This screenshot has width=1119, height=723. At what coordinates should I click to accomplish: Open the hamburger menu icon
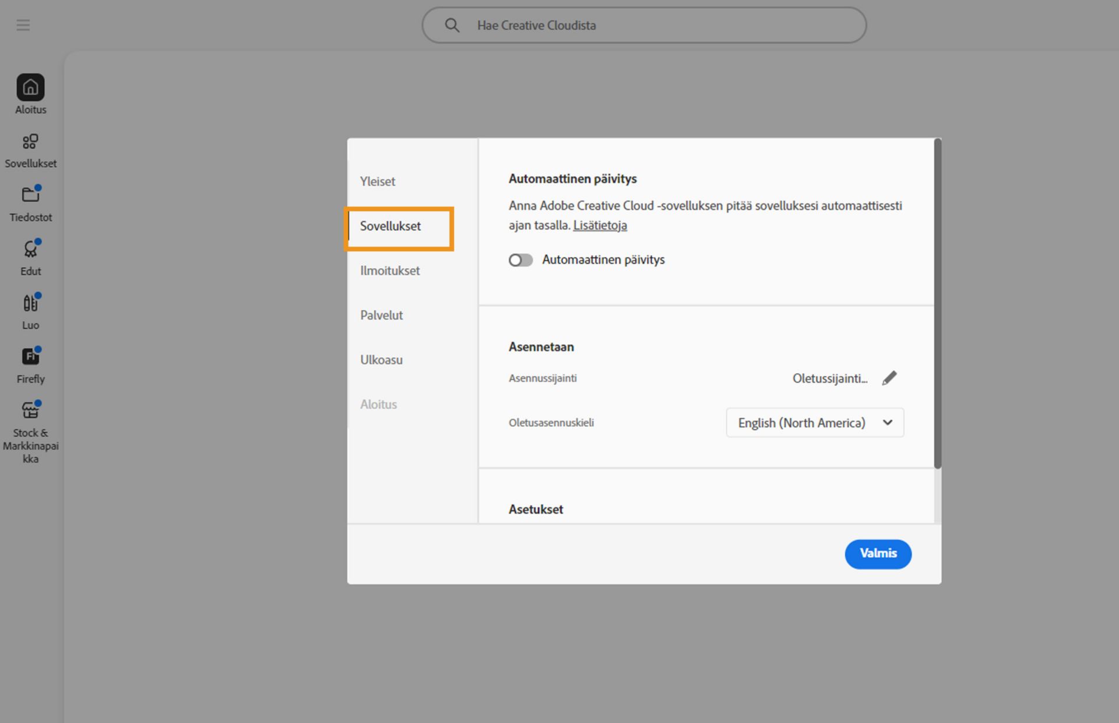click(23, 25)
